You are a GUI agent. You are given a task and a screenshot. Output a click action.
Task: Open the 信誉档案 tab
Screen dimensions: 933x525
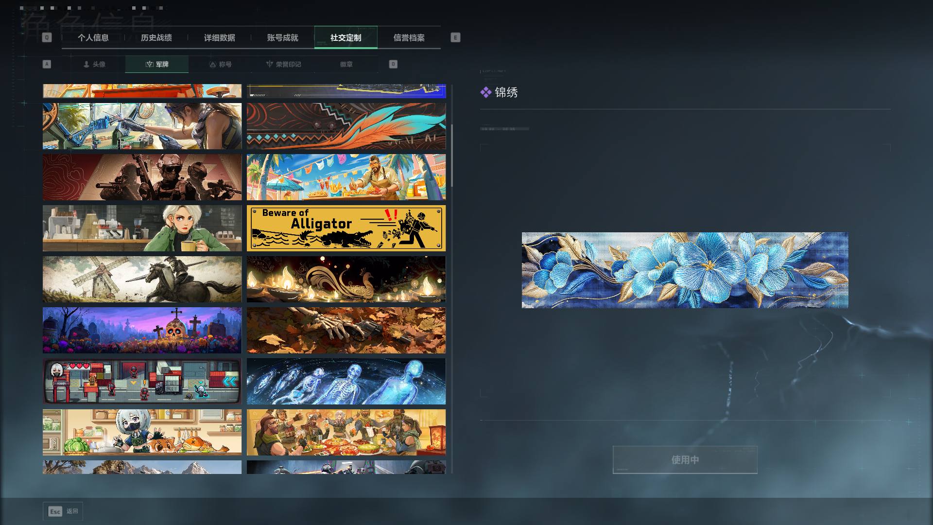(409, 37)
